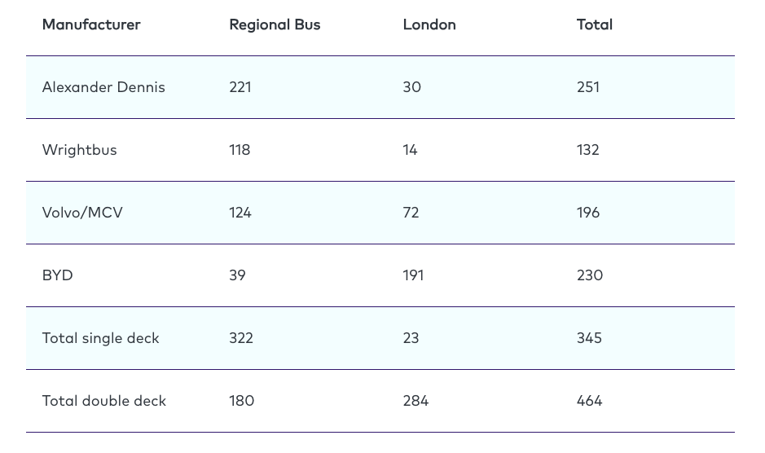
Task: Select BYD total value 230
Action: click(590, 275)
